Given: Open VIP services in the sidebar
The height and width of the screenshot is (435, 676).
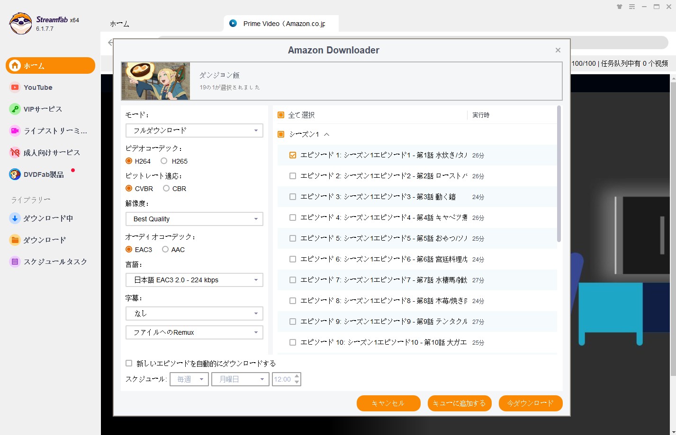Looking at the screenshot, I should coord(50,109).
